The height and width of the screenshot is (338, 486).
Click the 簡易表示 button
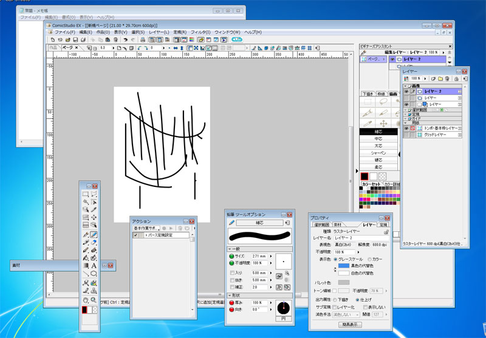[351, 324]
